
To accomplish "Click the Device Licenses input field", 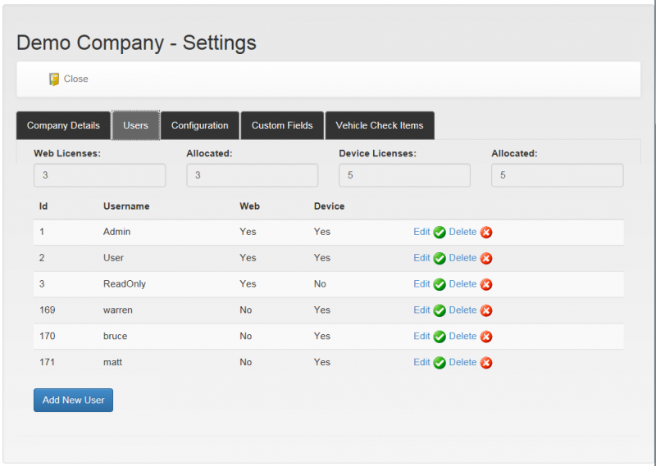I will click(404, 175).
